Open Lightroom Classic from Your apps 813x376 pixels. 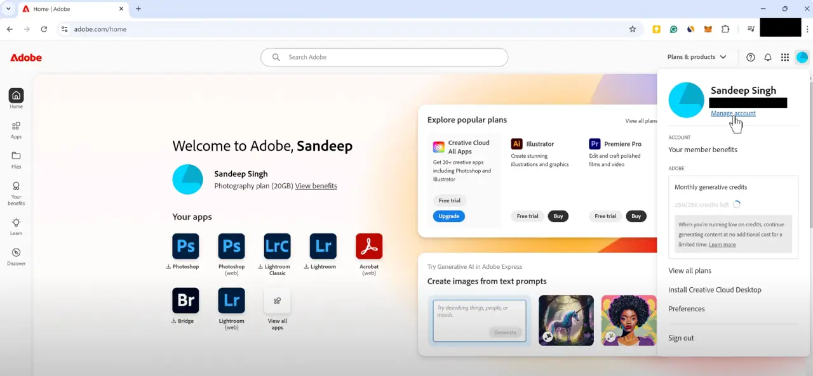[277, 246]
